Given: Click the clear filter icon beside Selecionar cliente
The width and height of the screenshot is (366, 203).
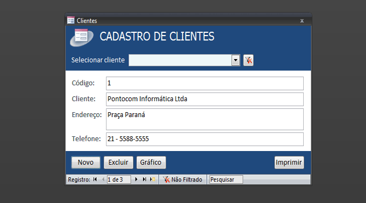Looking at the screenshot, I should click(x=249, y=60).
